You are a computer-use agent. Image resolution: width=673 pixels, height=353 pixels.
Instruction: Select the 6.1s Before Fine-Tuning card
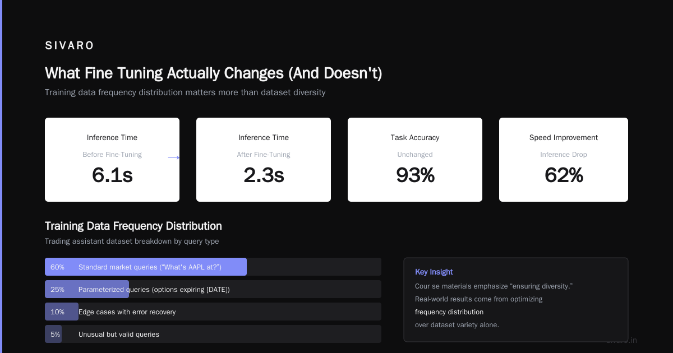point(112,160)
